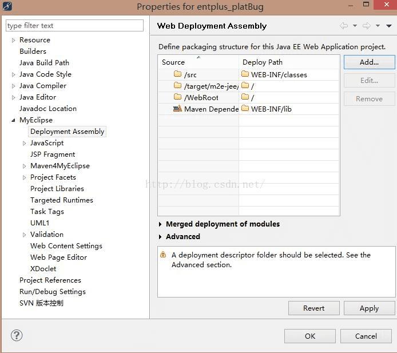The width and height of the screenshot is (397, 353).
Task: Click the Add... button
Action: (369, 62)
